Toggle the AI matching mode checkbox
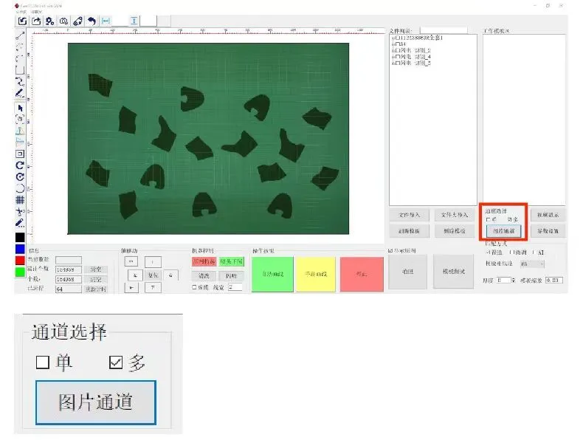Image resolution: width=583 pixels, height=440 pixels. click(534, 252)
